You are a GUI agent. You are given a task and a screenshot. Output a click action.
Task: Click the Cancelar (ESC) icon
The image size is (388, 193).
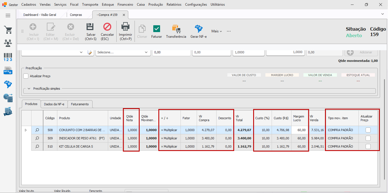click(107, 27)
